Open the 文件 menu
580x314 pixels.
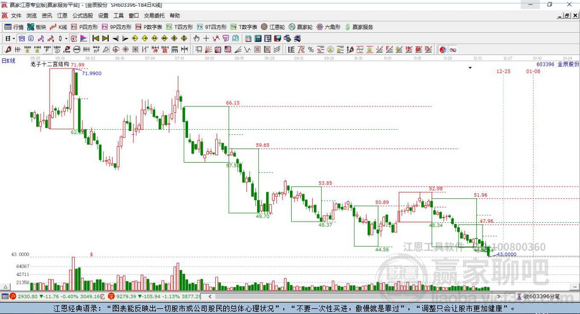click(16, 15)
